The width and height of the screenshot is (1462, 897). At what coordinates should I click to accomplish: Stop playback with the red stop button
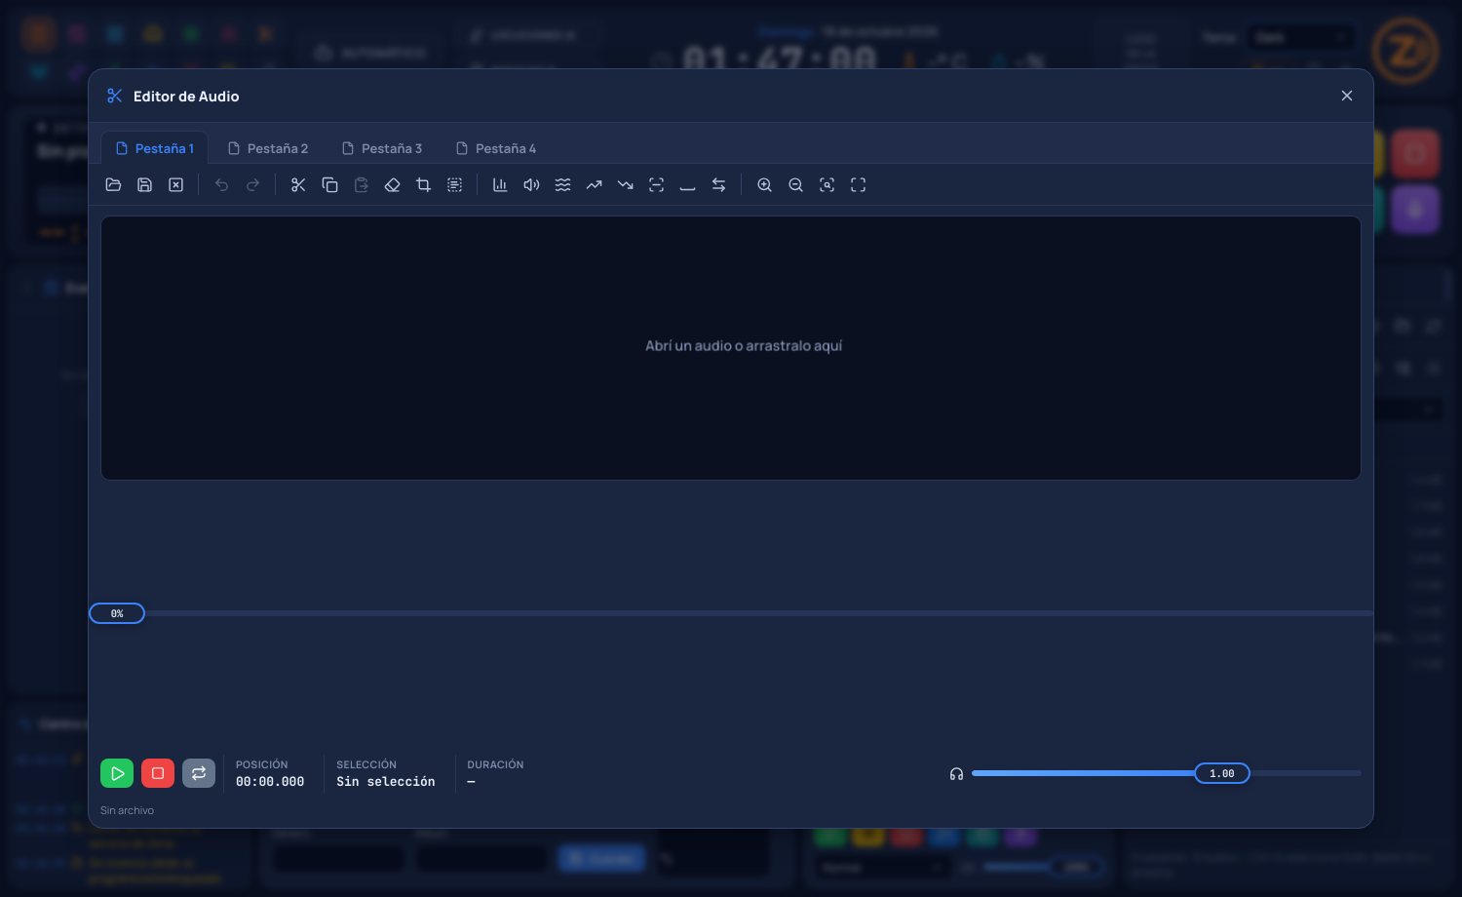[158, 773]
